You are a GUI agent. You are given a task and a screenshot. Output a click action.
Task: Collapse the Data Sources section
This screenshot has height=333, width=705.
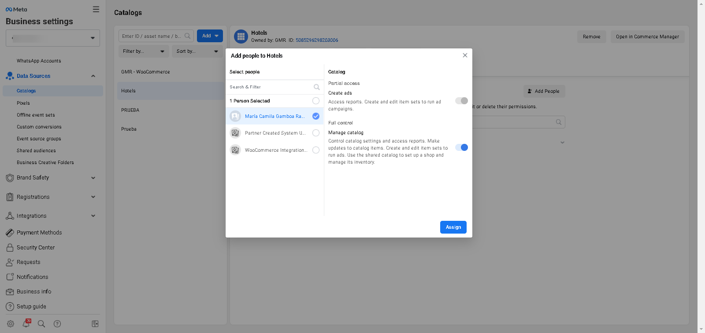pyautogui.click(x=93, y=76)
